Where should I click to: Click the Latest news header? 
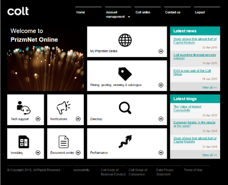195,31
